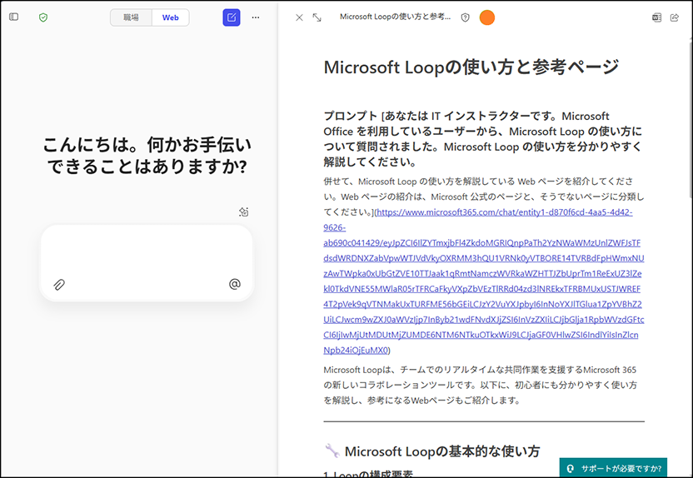Open the more options ellipsis menu
693x478 pixels.
click(256, 17)
